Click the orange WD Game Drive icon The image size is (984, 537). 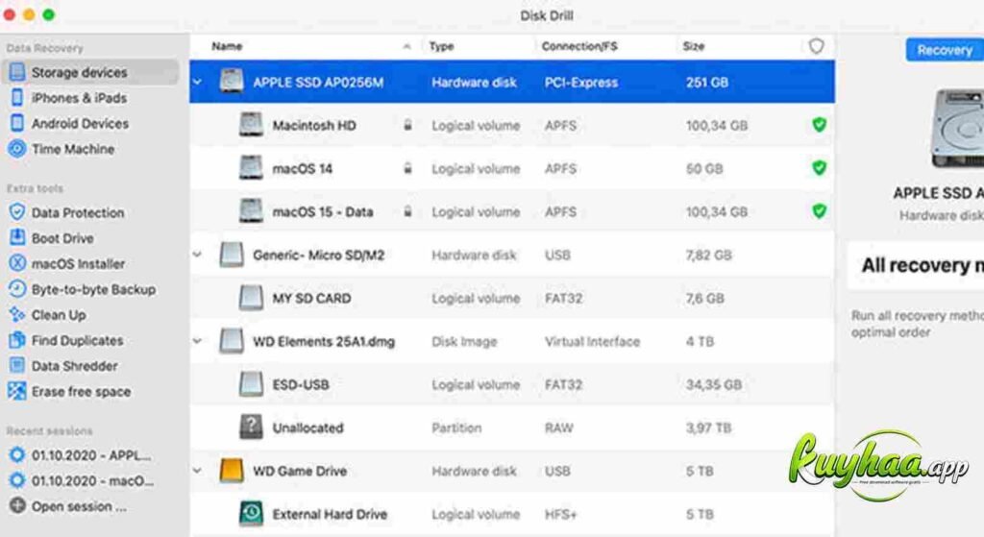point(232,471)
